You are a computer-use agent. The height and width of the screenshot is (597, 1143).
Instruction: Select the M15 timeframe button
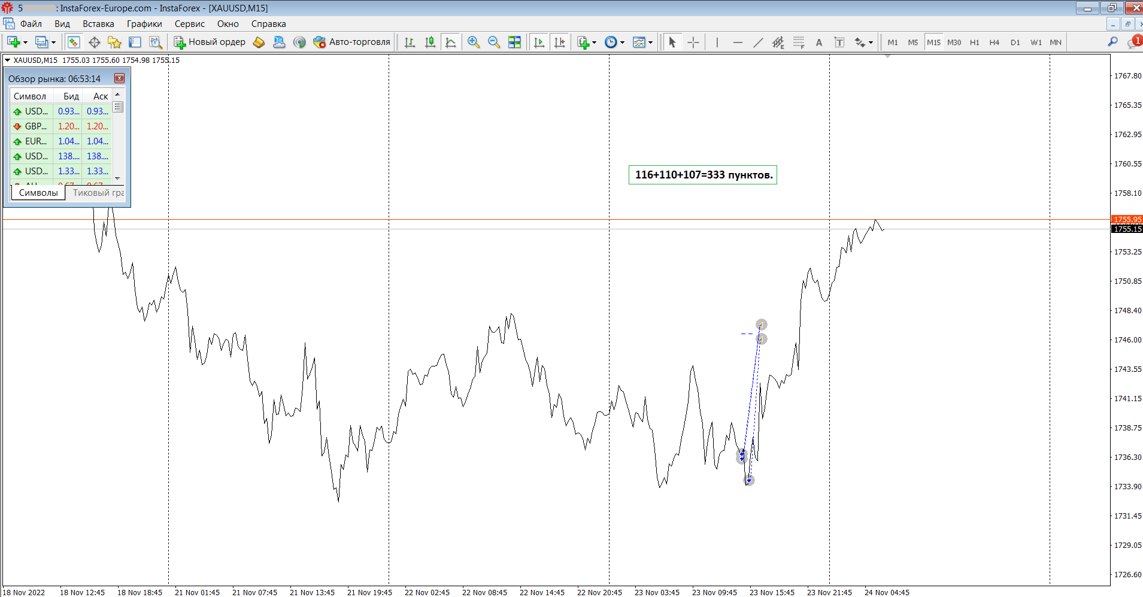tap(933, 42)
